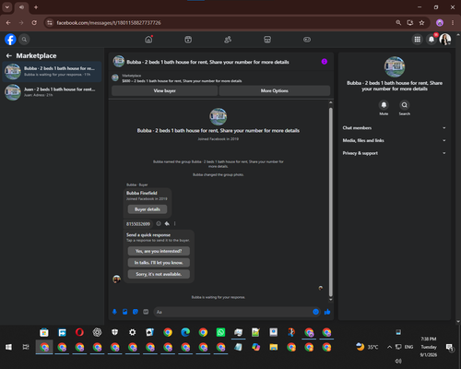Reload the page in Chrome
The height and width of the screenshot is (369, 461).
tap(34, 23)
